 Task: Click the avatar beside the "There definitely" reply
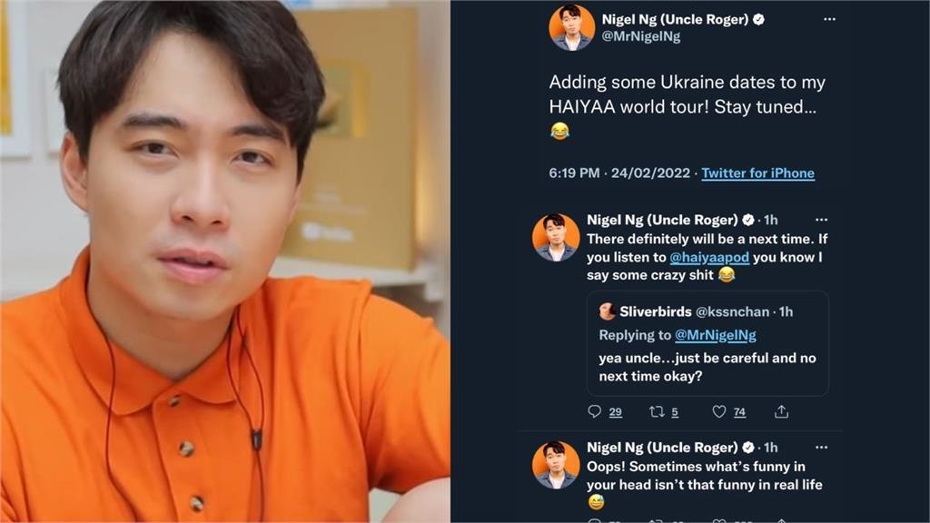click(556, 238)
